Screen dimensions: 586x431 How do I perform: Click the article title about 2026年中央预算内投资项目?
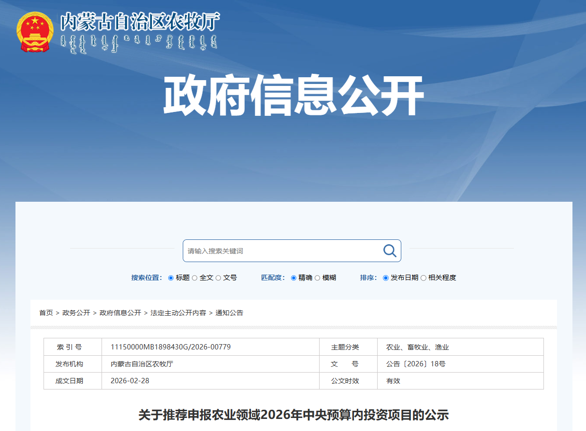pyautogui.click(x=293, y=415)
